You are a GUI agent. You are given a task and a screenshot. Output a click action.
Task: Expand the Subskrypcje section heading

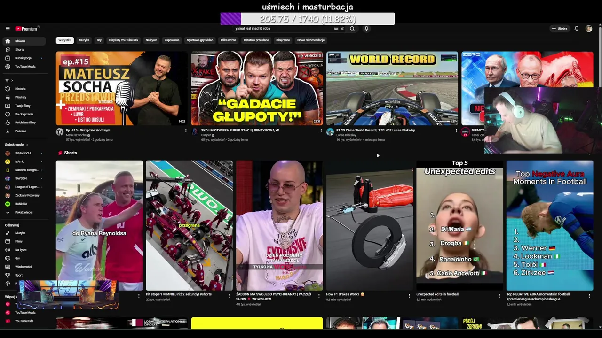coord(16,145)
